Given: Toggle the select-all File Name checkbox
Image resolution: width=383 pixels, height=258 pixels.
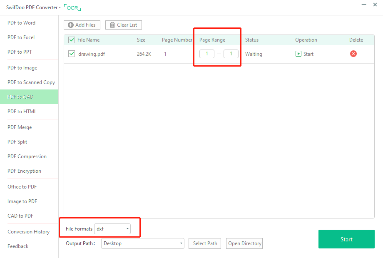Looking at the screenshot, I should tap(72, 40).
